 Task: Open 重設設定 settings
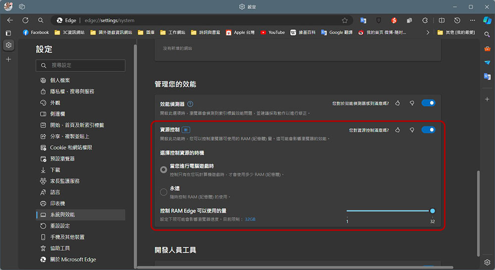(x=81, y=226)
